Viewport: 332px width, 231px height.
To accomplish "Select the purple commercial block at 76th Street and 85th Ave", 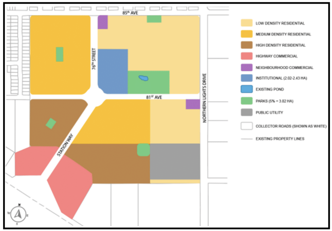I will tap(102, 22).
